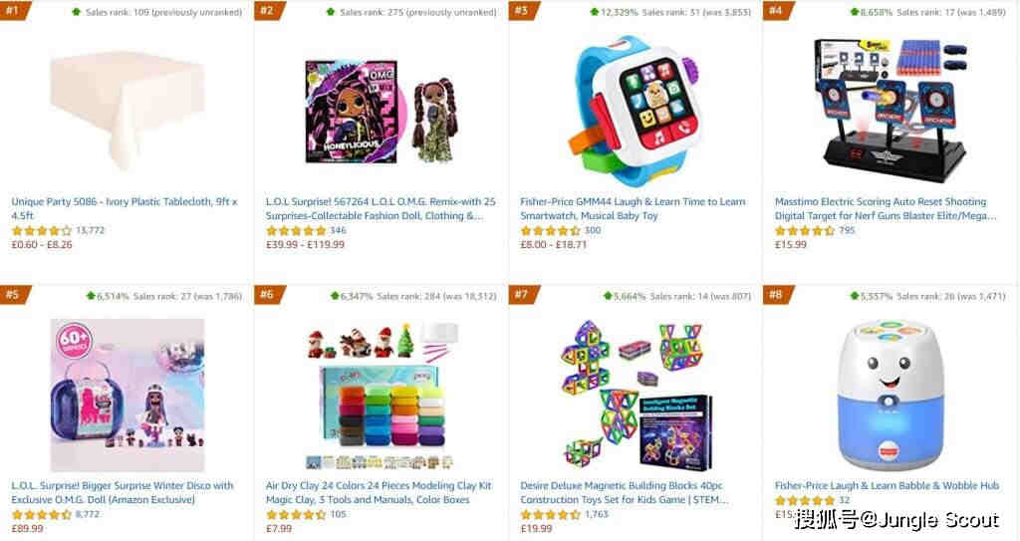Open the Fisher-Price smartwatch toy image
1020x541 pixels.
[637, 112]
